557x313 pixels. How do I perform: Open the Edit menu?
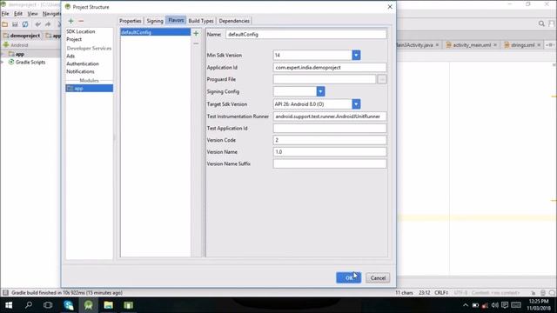(x=18, y=14)
